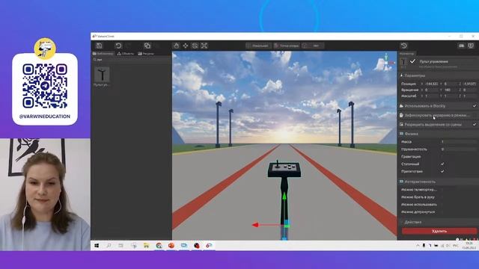
Task: Click the Пульт управления object name field
Action: click(448, 61)
